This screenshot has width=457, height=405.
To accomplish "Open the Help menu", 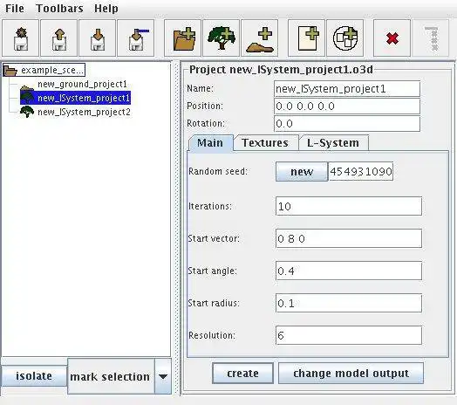I will coord(106,9).
